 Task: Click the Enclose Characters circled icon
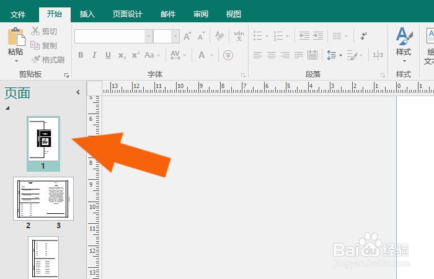(x=228, y=55)
